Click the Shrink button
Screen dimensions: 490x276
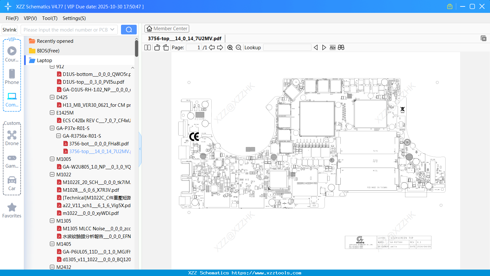10,30
